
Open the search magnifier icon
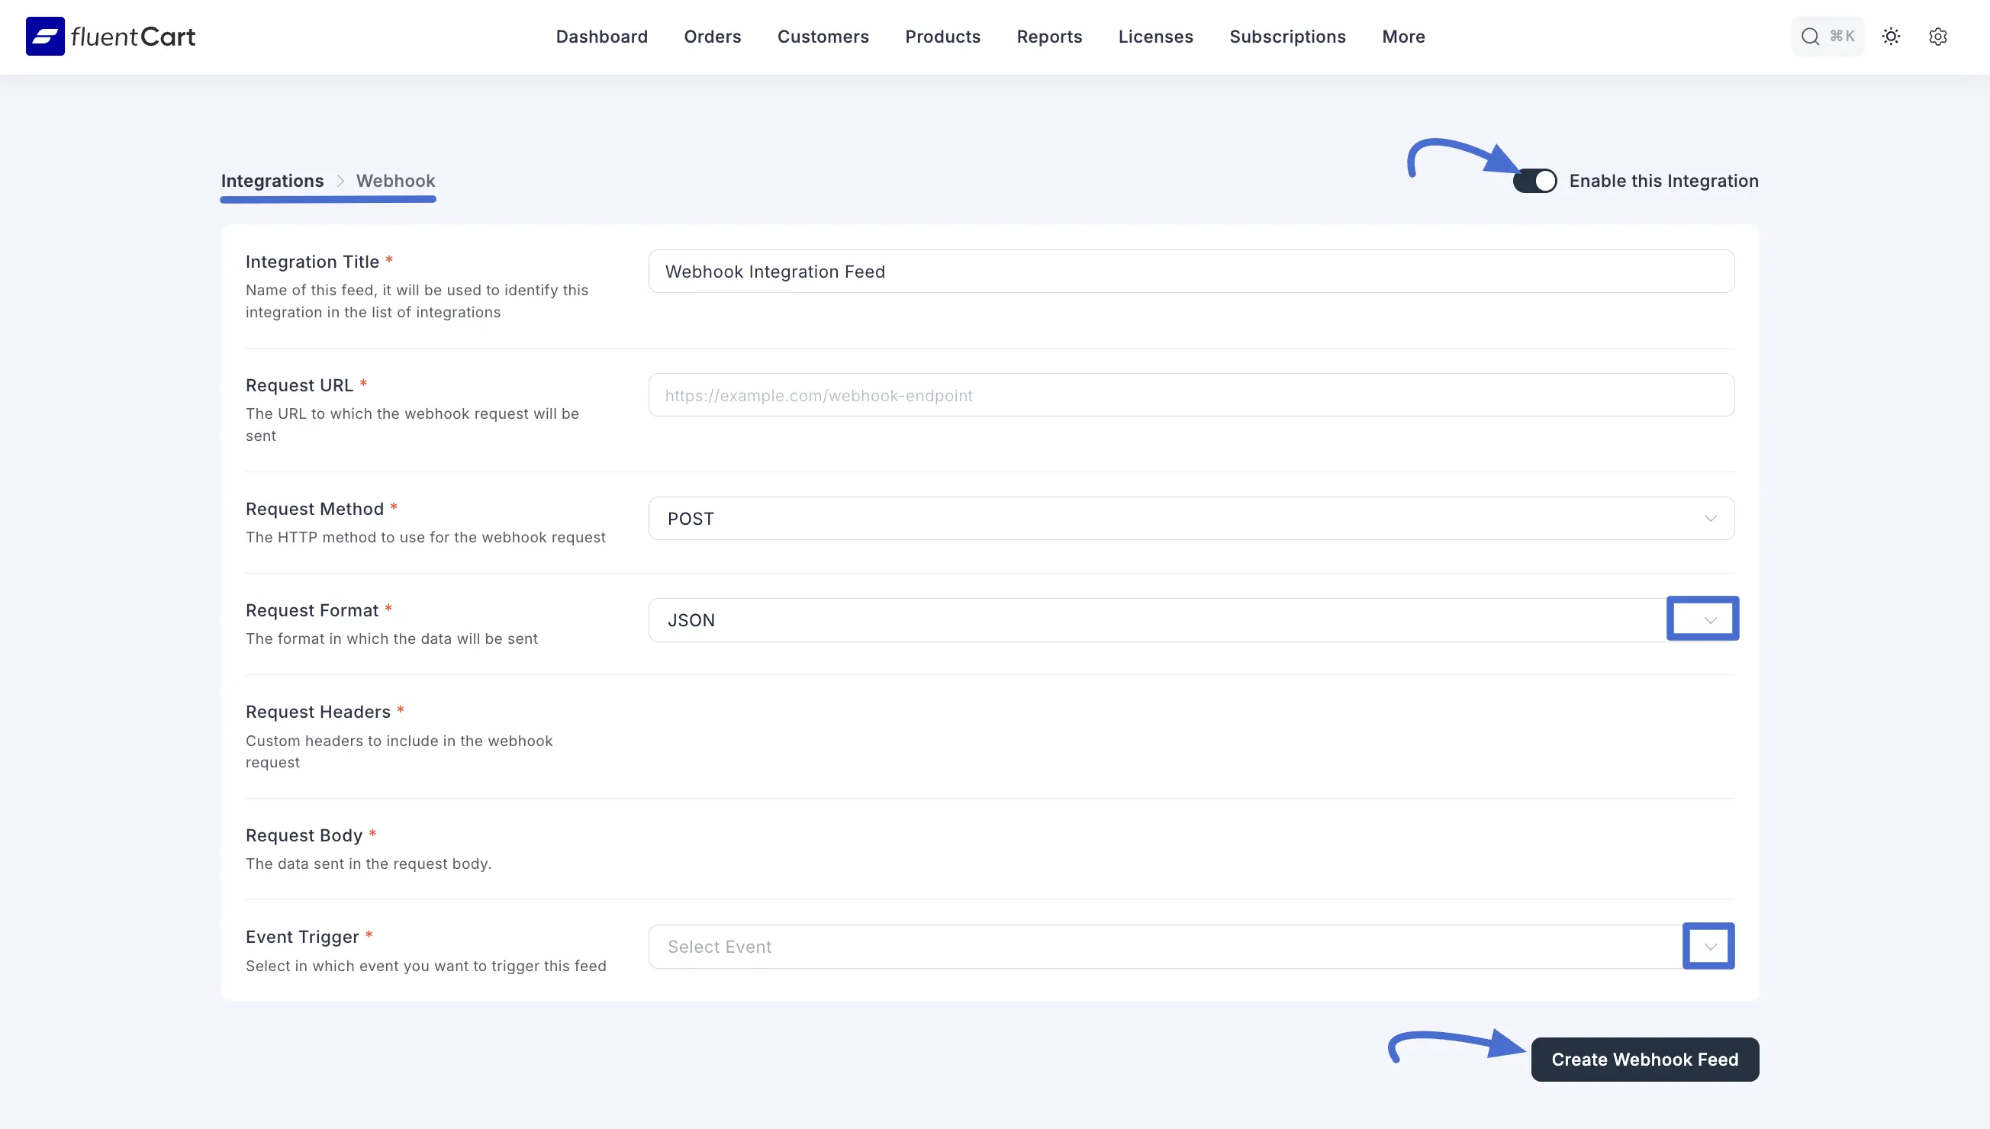click(x=1809, y=37)
